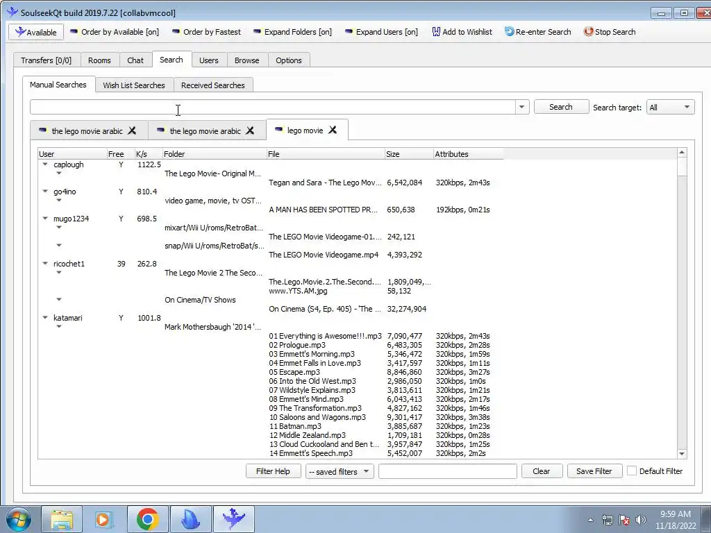Toggle Order by Fastest option

[206, 32]
